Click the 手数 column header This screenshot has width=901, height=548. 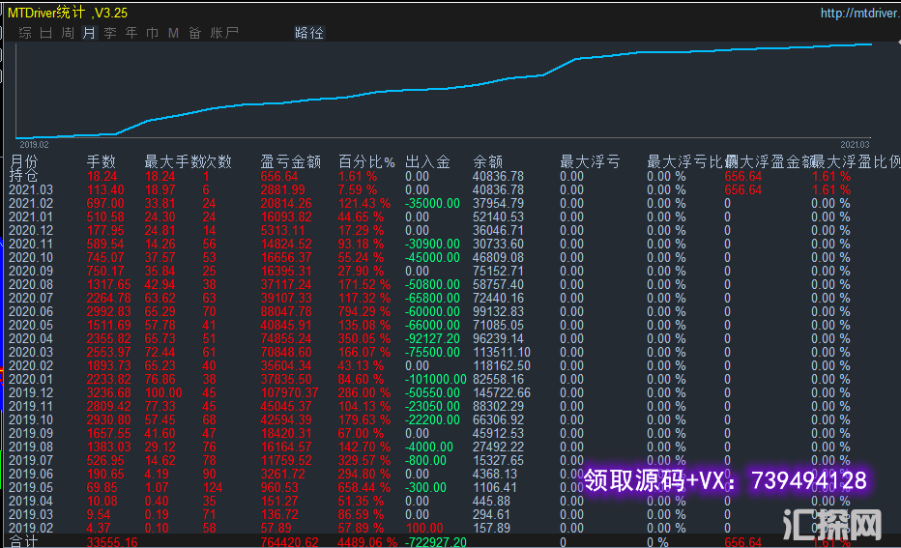[102, 161]
